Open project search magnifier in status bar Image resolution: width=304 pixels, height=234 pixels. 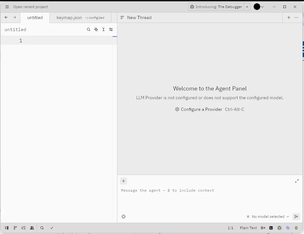tap(42, 228)
